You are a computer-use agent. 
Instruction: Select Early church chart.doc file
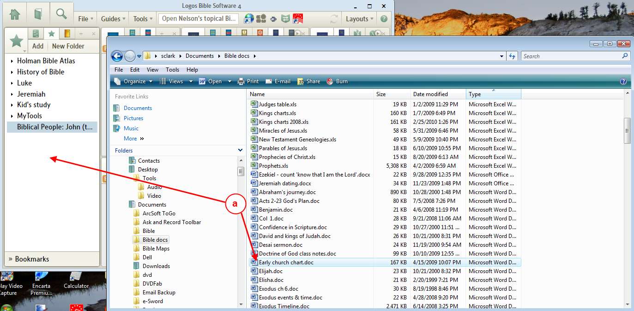286,262
